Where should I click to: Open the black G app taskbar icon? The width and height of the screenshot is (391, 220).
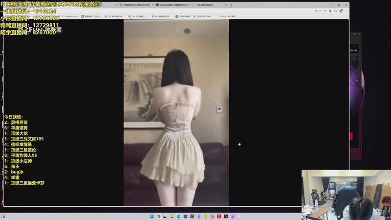click(226, 217)
